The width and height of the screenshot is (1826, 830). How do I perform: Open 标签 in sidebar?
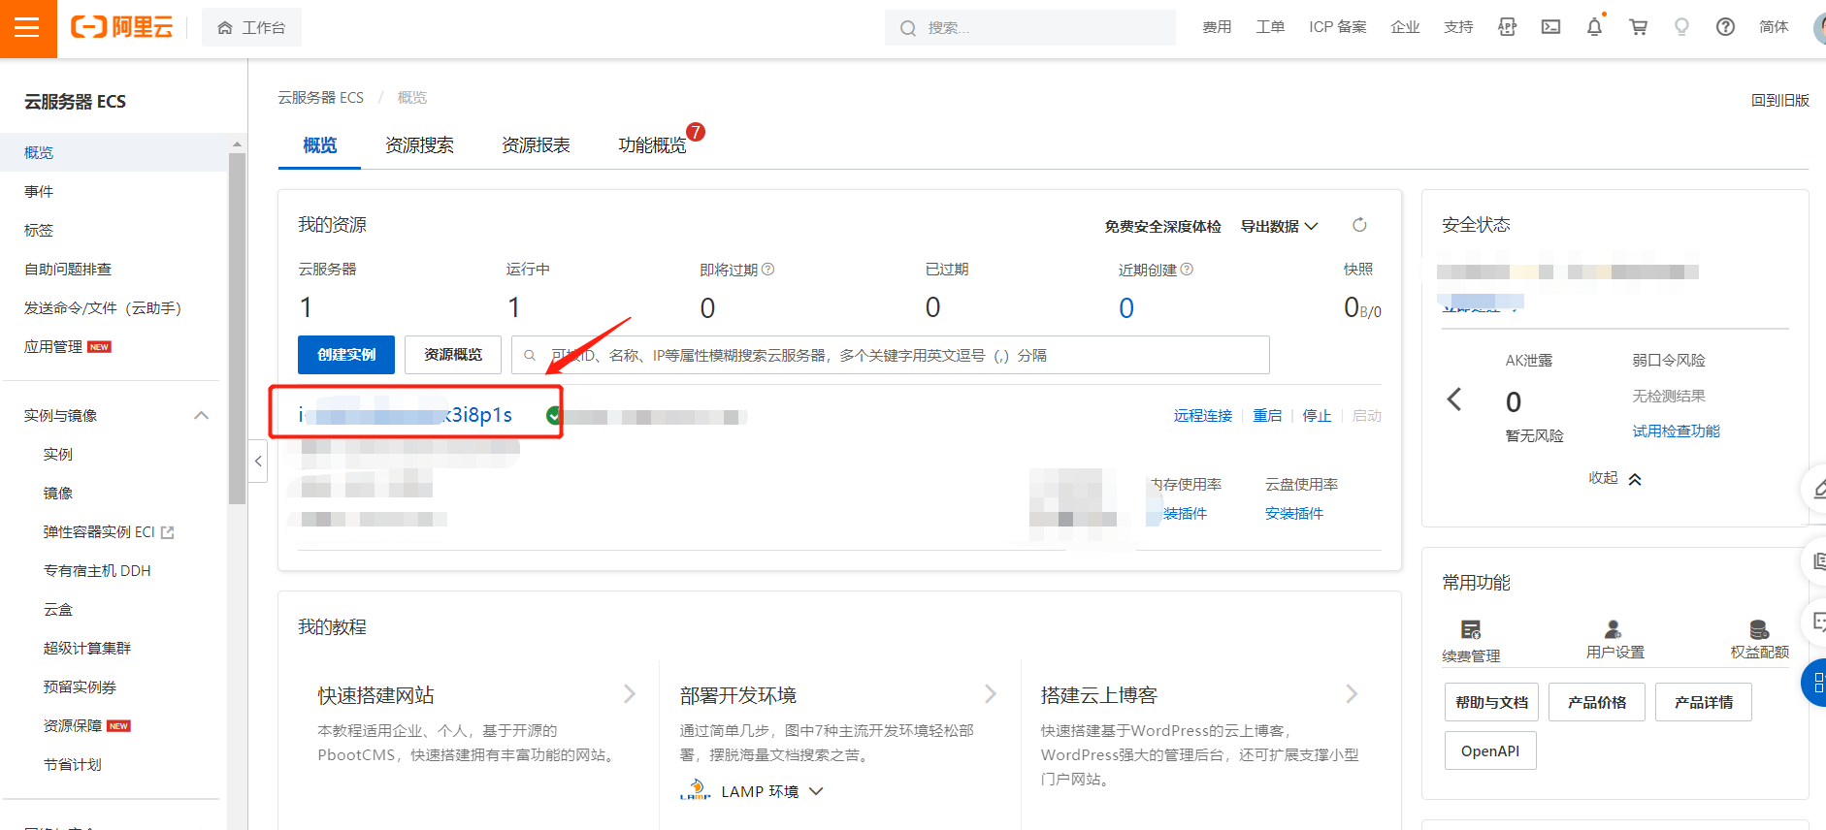pyautogui.click(x=39, y=231)
